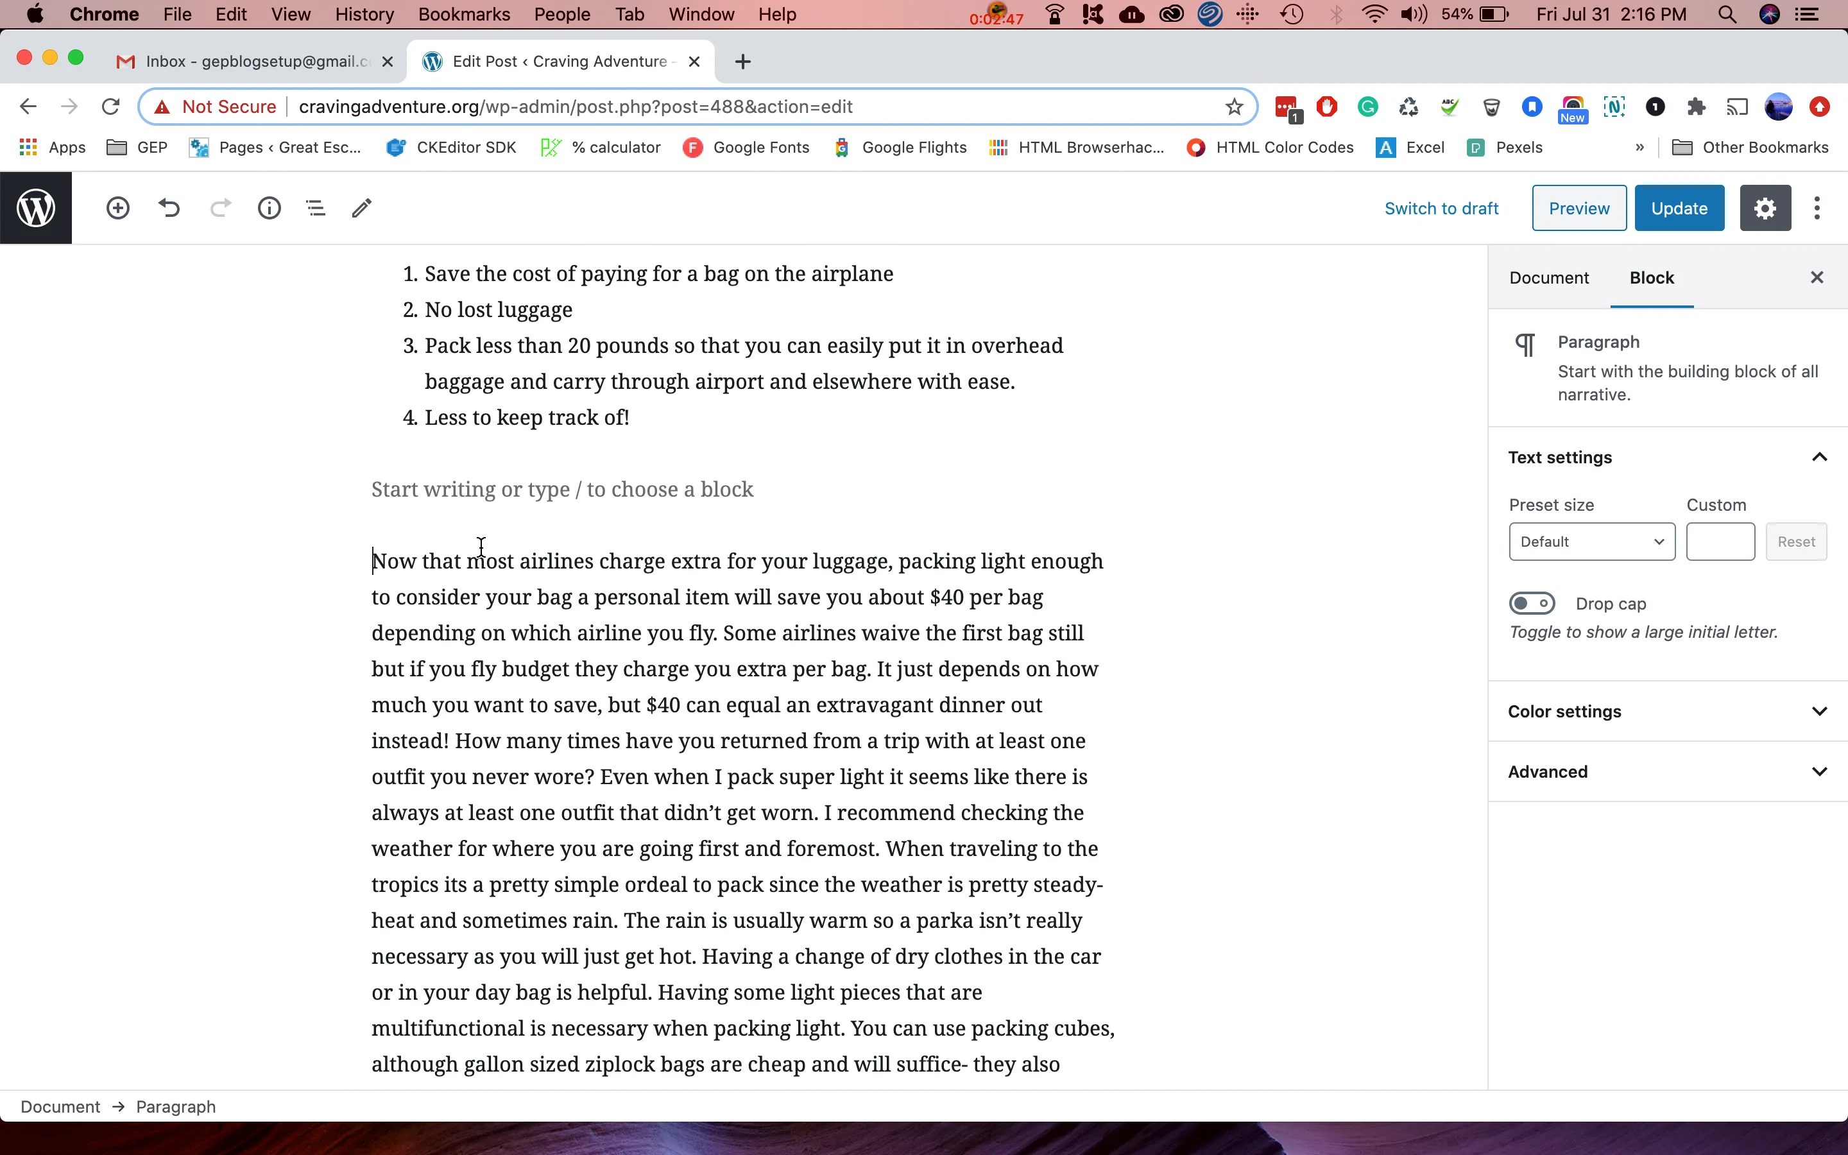Undo the last edit

(169, 208)
